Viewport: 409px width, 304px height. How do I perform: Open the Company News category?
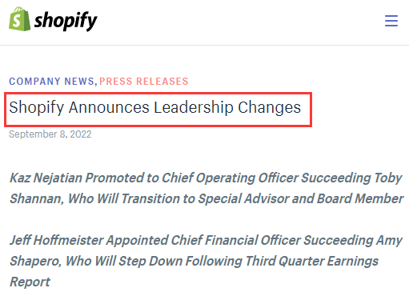(x=52, y=82)
